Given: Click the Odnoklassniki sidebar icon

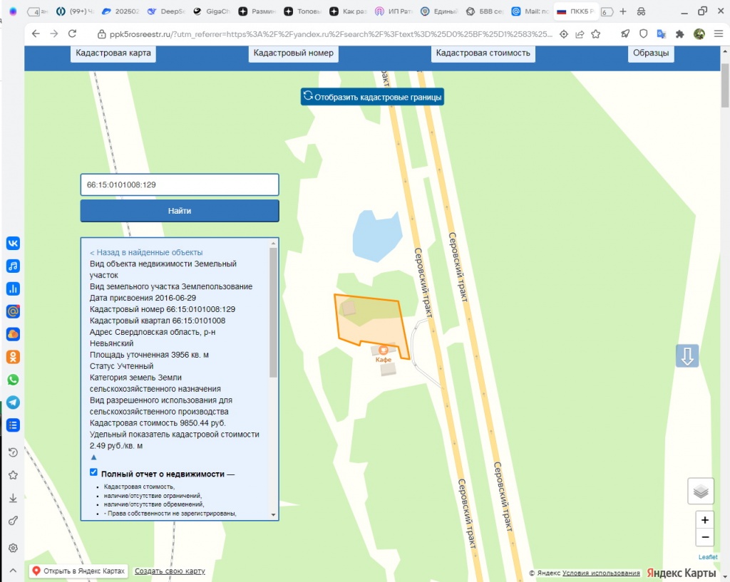Looking at the screenshot, I should click(13, 357).
